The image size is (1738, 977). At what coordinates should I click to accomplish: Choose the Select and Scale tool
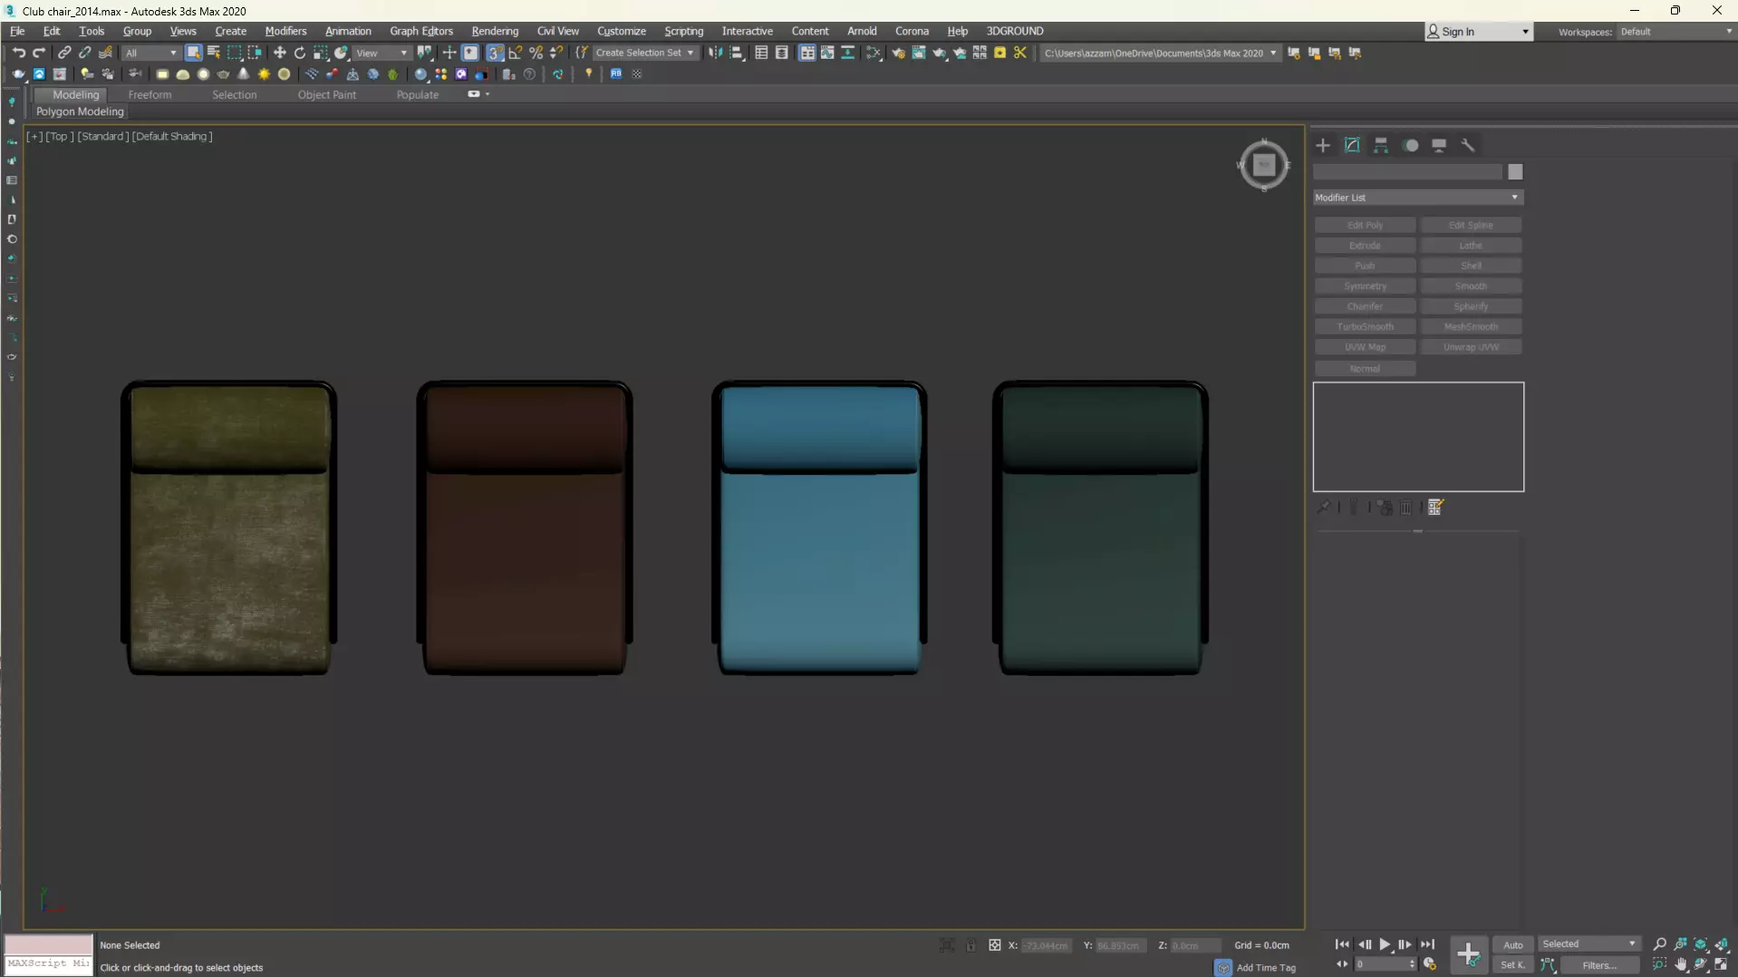tap(321, 53)
